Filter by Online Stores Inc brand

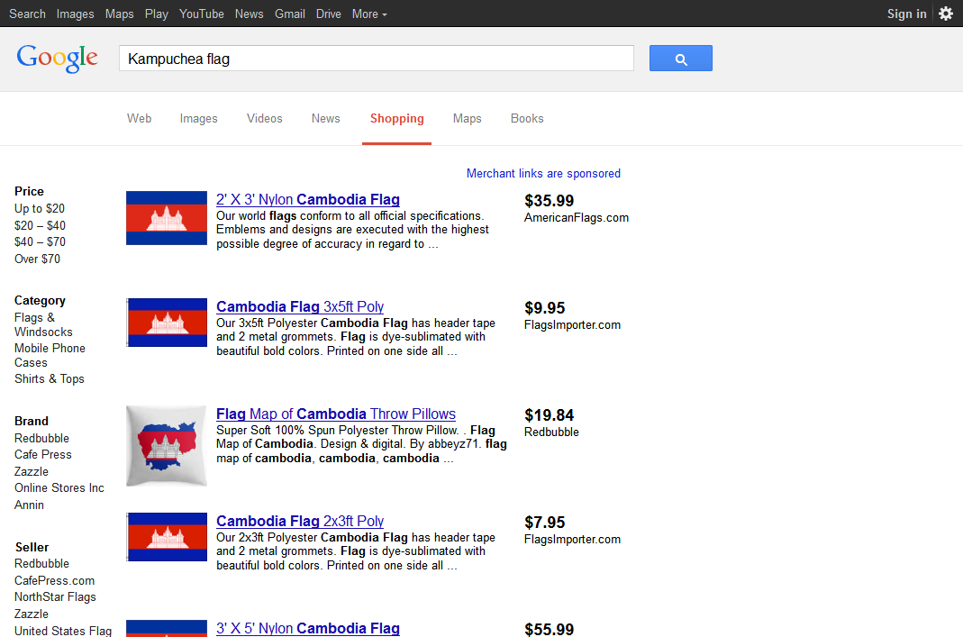point(59,487)
